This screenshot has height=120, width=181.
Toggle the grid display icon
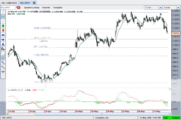coord(3,76)
